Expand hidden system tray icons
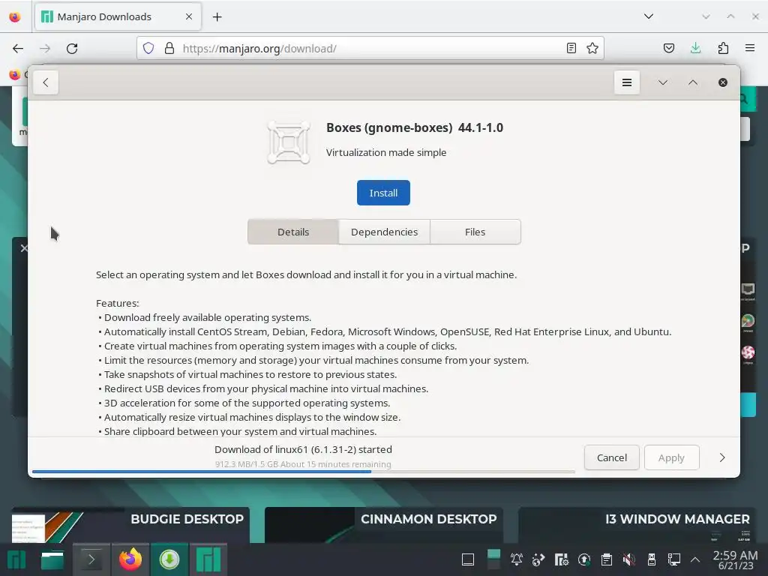 695,559
